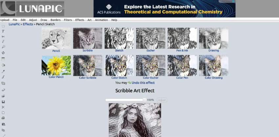Pick the Eyedropper tool
Viewport: 279px width, 137px height.
click(x=3, y=72)
